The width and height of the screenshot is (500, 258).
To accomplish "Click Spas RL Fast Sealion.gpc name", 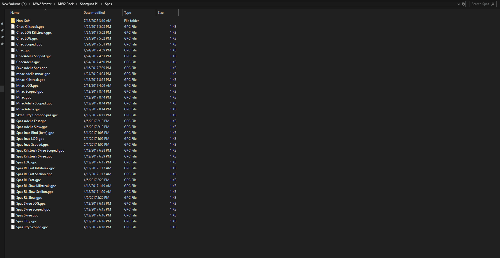I will pyautogui.click(x=34, y=174).
